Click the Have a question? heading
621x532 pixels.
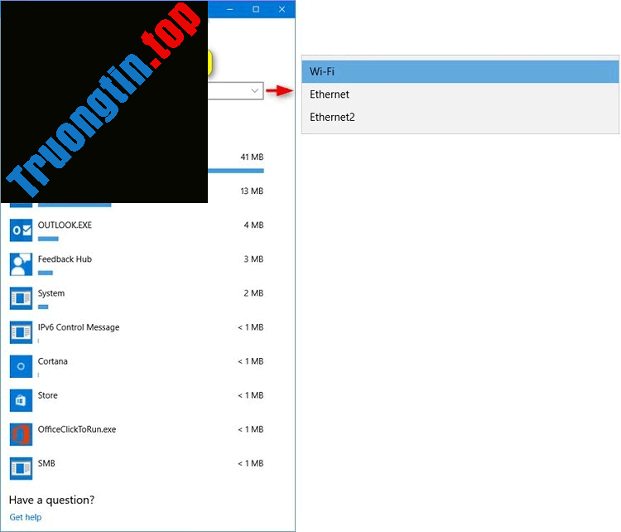(51, 500)
